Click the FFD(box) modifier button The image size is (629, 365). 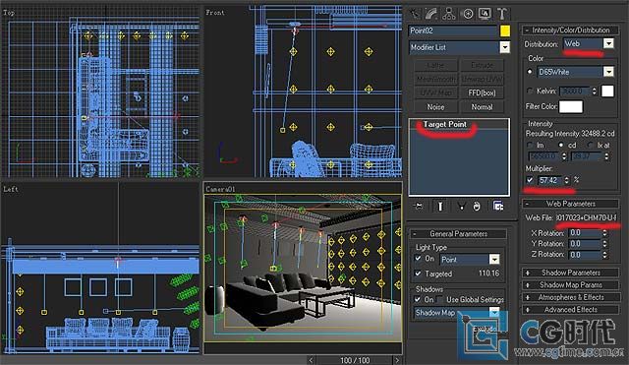click(x=482, y=92)
